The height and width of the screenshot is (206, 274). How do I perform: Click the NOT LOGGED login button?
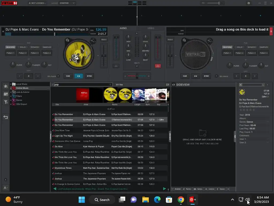[37, 3]
